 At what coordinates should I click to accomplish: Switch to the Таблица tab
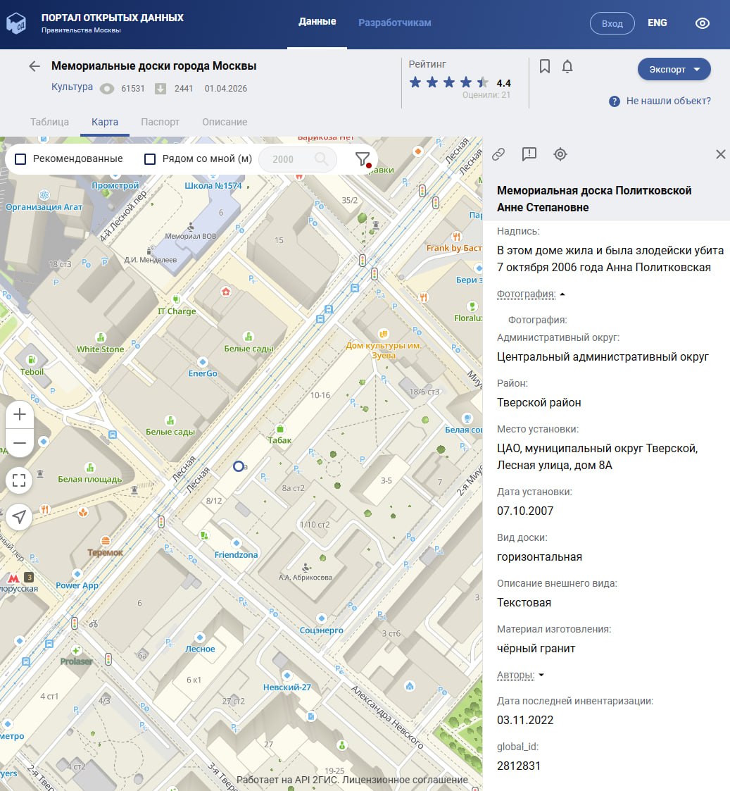(49, 122)
